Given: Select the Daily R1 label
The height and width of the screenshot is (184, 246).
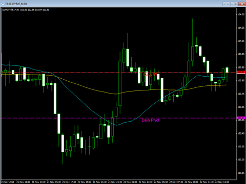Looking at the screenshot, I should (150, 75).
